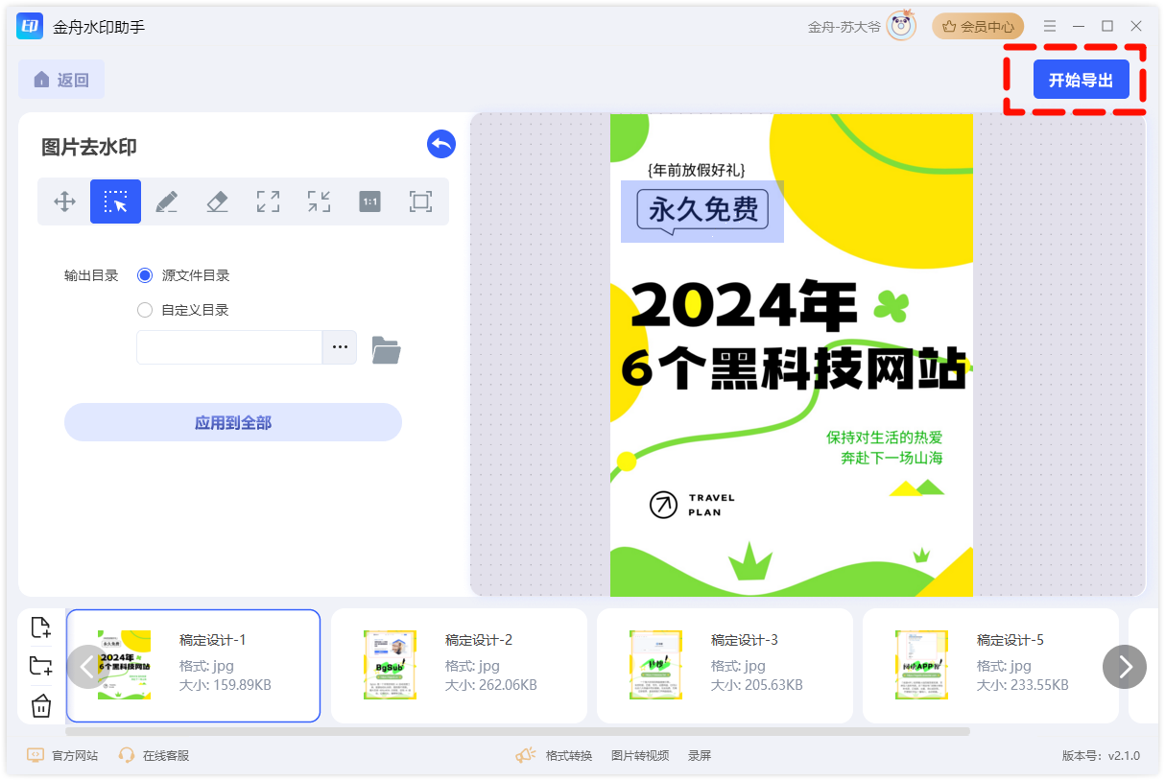Open the 录屏 link
The image size is (1165, 781).
pyautogui.click(x=700, y=755)
